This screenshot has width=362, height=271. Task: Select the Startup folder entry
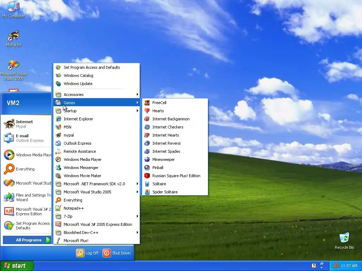tap(97, 111)
